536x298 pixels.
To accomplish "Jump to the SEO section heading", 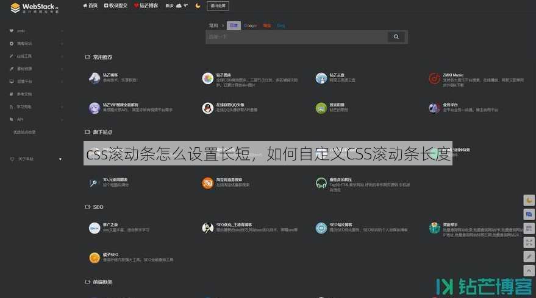I will [98, 207].
